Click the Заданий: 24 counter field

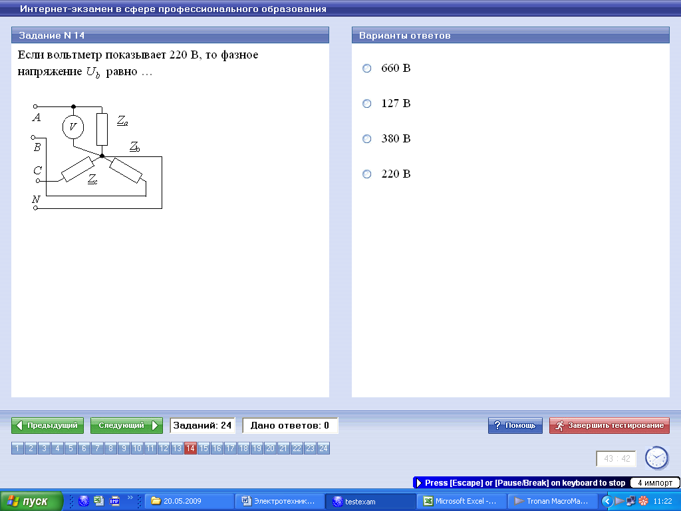coord(202,425)
